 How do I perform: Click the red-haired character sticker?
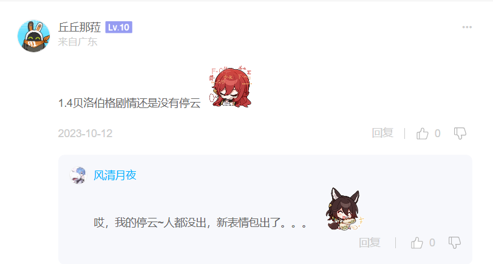(231, 87)
